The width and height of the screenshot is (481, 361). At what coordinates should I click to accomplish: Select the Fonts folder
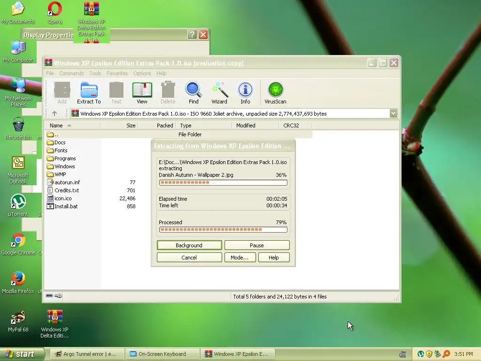(x=57, y=150)
